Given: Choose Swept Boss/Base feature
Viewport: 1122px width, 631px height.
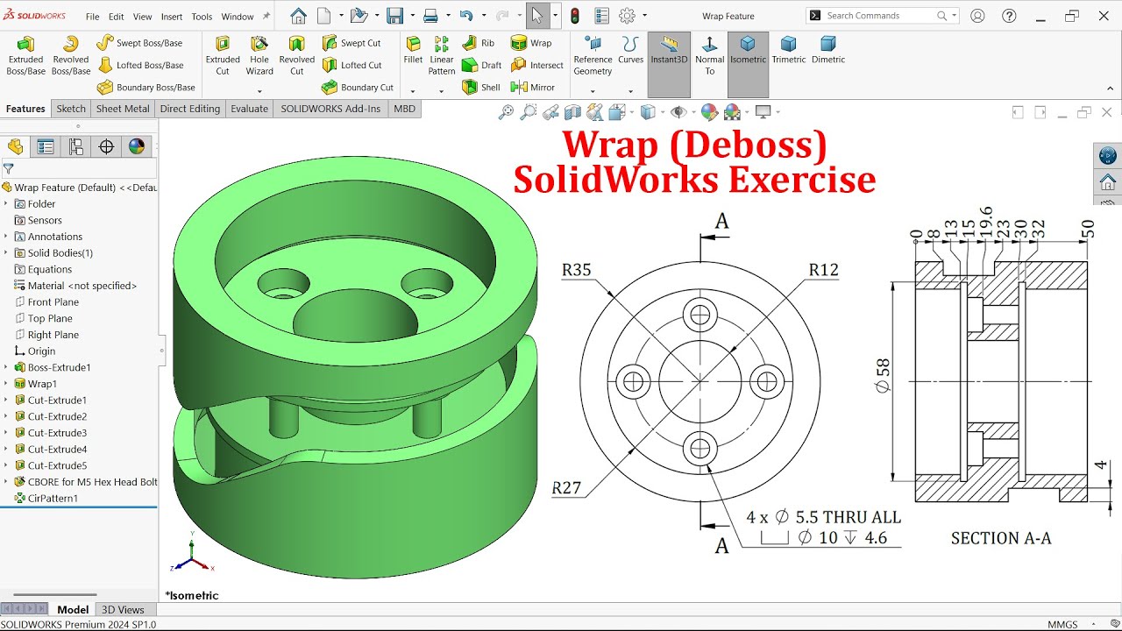Looking at the screenshot, I should point(139,43).
